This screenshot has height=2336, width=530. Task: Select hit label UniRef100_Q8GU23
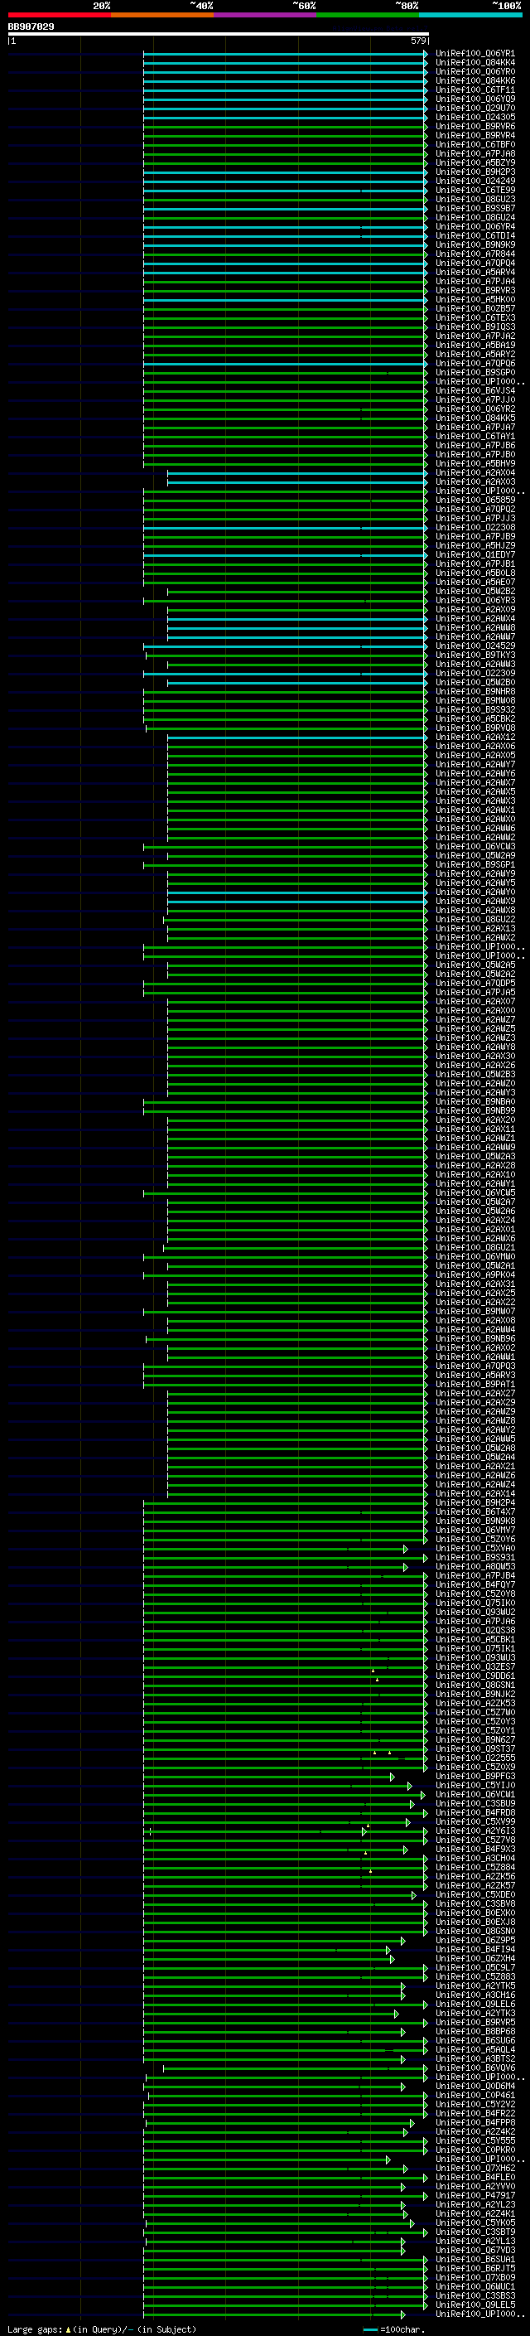(475, 200)
